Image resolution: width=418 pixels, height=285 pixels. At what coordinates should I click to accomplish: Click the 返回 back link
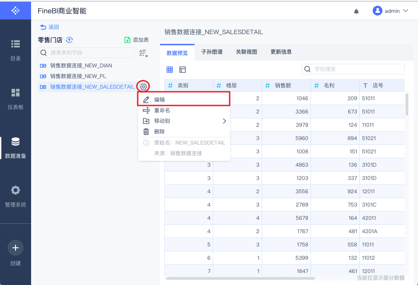coord(50,27)
